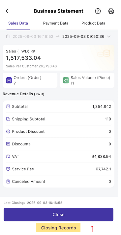Click the Service Fee shield icon
Viewport: 121px width, 235px height.
click(x=8, y=169)
